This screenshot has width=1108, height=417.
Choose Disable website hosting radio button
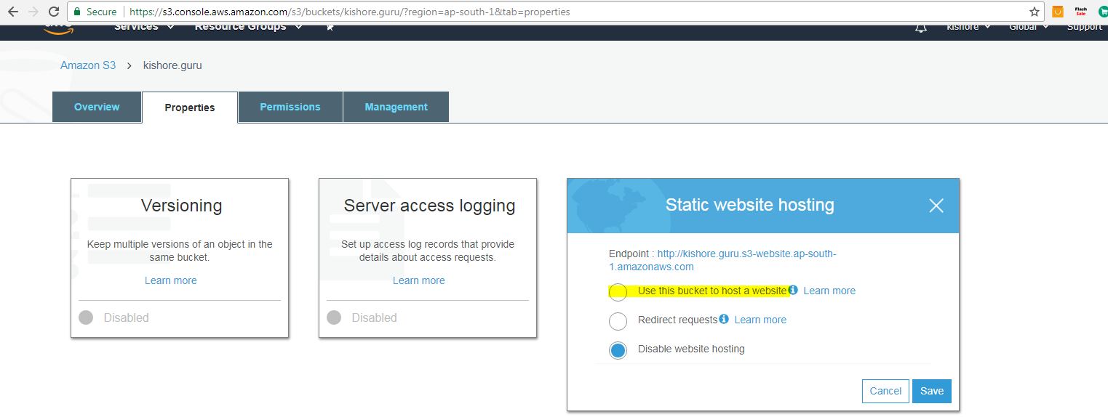tap(618, 350)
